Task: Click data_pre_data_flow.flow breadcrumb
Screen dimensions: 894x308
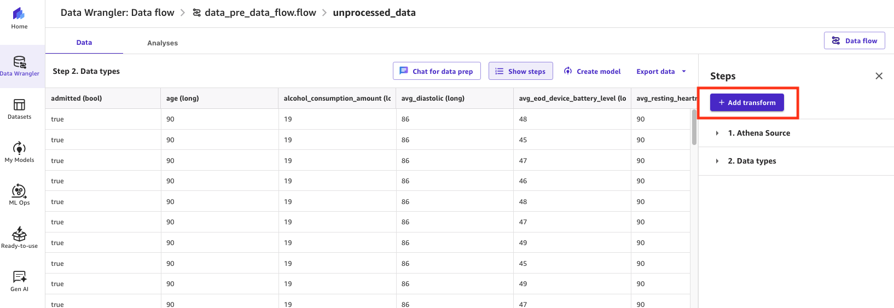Action: tap(254, 13)
